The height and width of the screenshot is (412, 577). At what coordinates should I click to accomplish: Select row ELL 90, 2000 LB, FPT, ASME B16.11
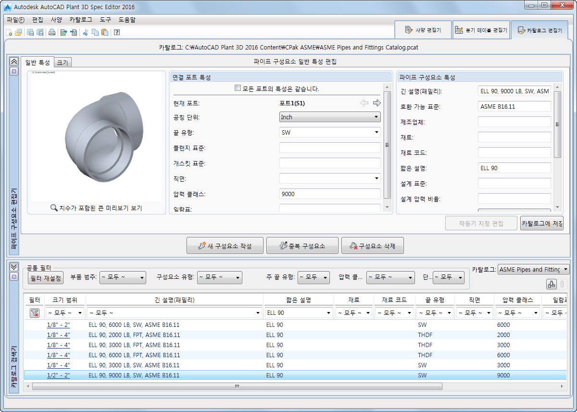coord(294,335)
